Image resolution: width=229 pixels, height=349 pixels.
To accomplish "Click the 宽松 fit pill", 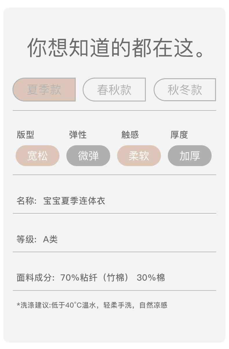I will click(37, 156).
